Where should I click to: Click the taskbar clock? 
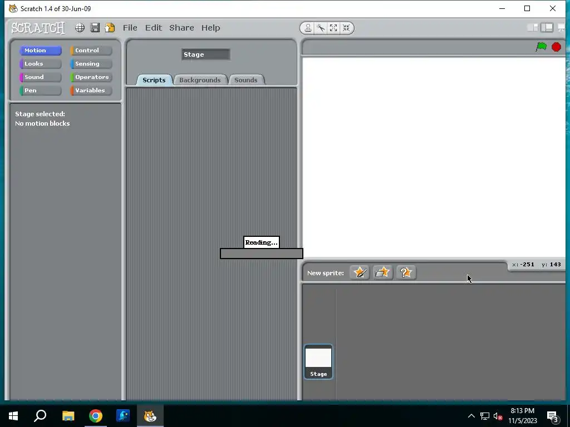522,416
